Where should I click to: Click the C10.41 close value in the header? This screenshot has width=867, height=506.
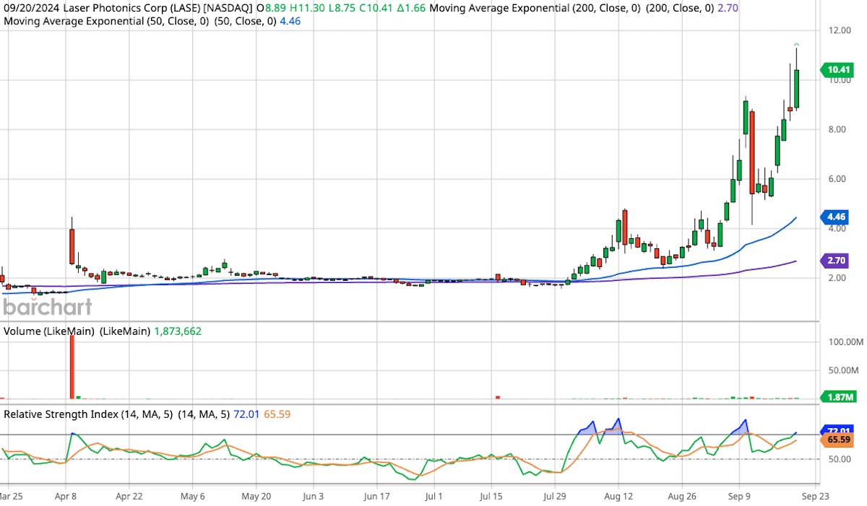tap(377, 7)
